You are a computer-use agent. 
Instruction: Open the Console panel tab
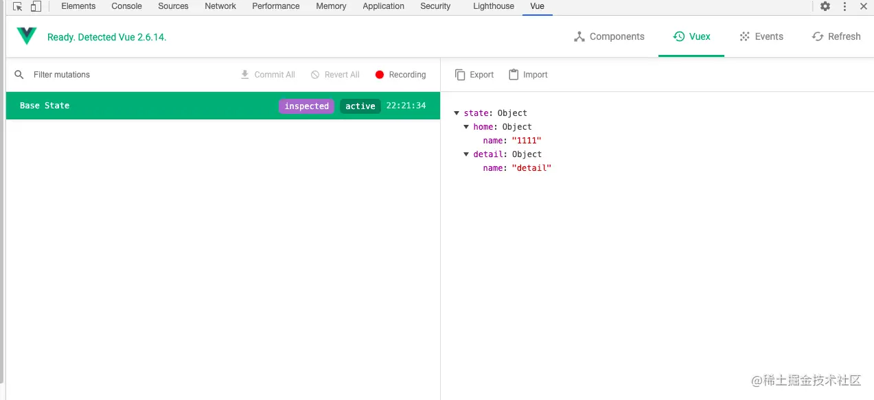pos(127,6)
